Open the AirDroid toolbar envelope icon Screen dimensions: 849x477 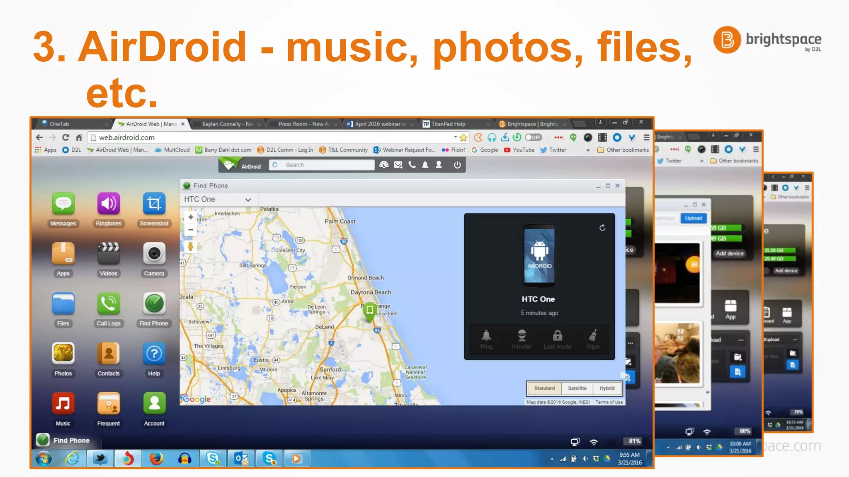click(x=398, y=165)
